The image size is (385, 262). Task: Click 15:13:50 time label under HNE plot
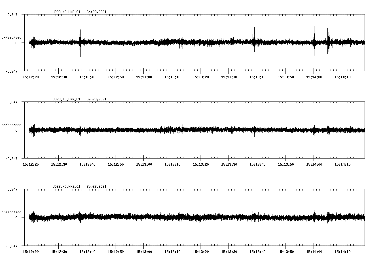tap(286, 77)
